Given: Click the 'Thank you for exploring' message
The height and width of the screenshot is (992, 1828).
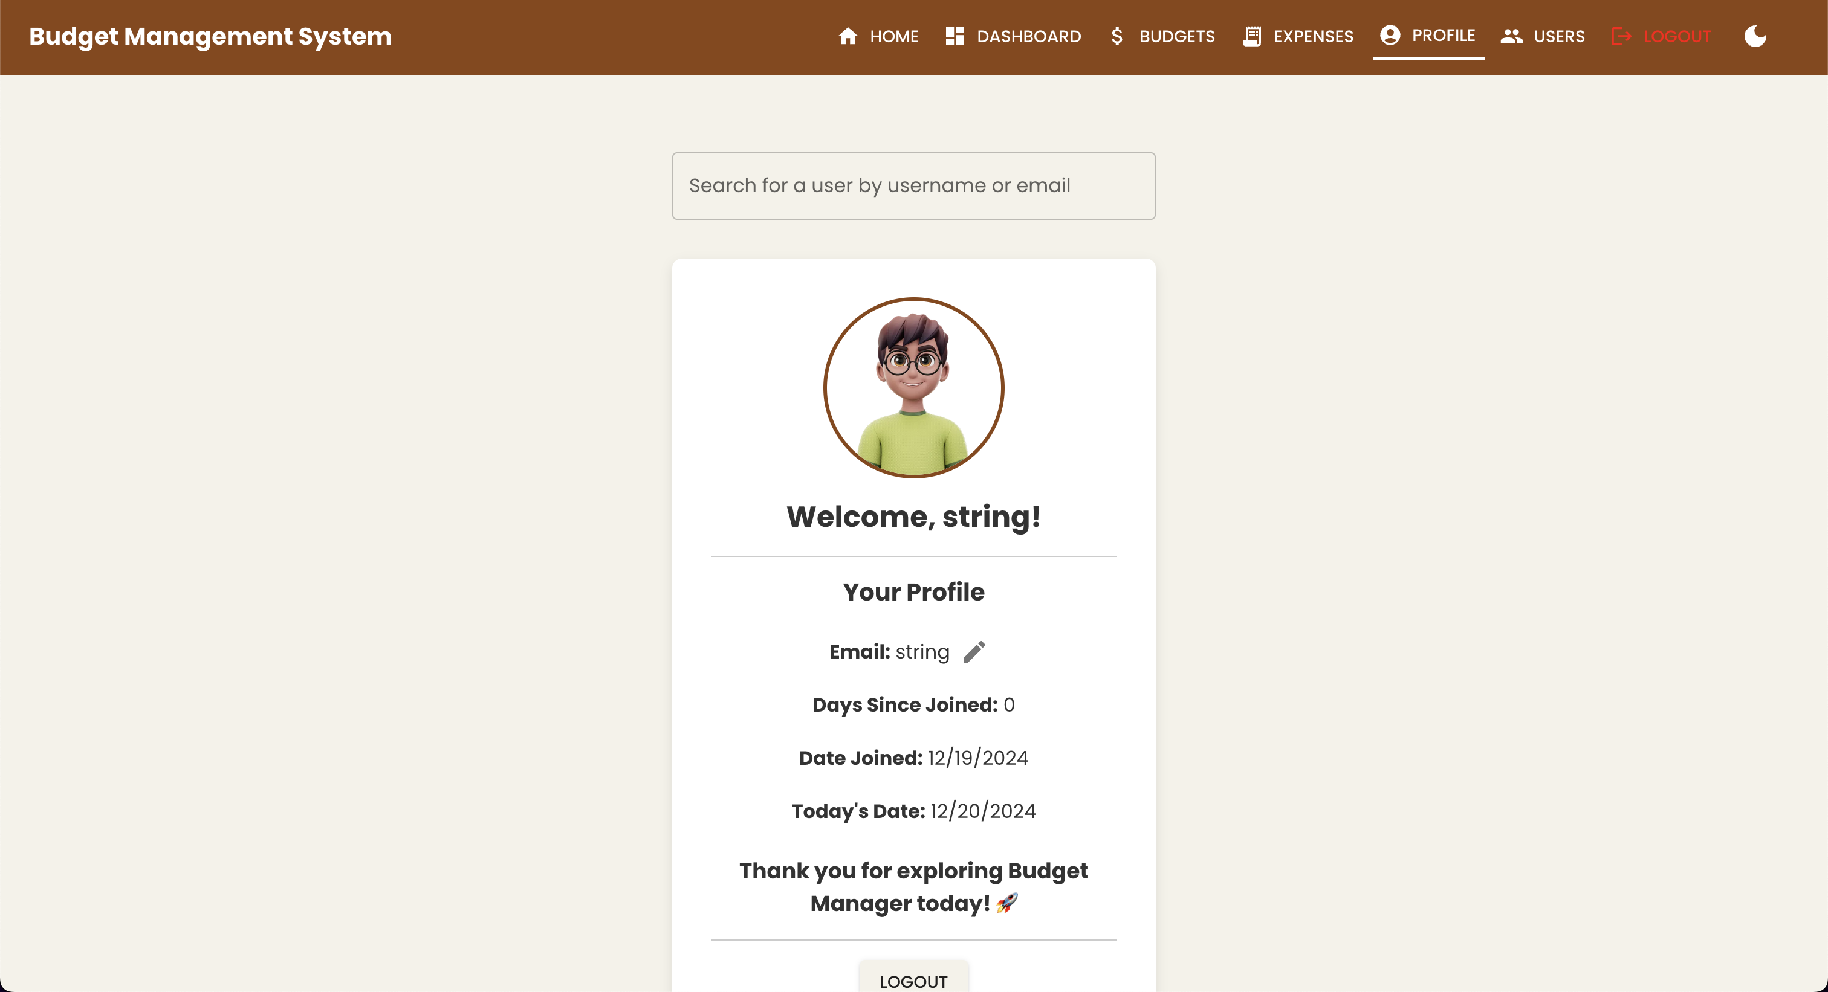Looking at the screenshot, I should click(x=913, y=887).
